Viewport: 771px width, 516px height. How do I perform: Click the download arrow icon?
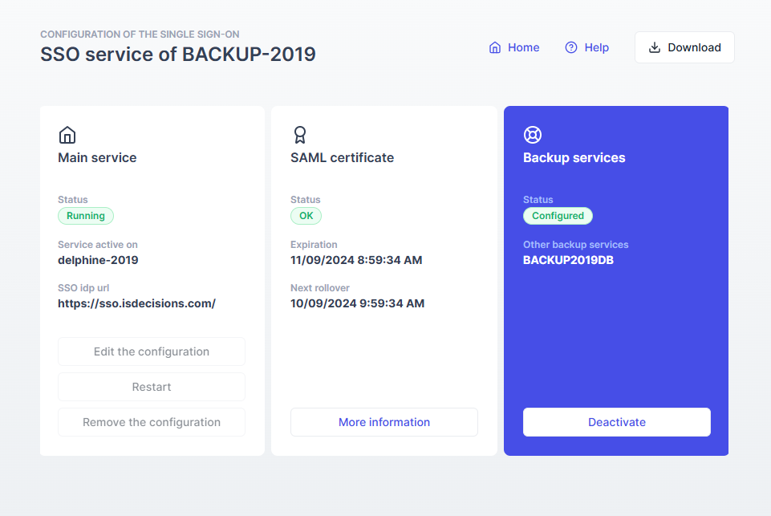click(x=655, y=48)
